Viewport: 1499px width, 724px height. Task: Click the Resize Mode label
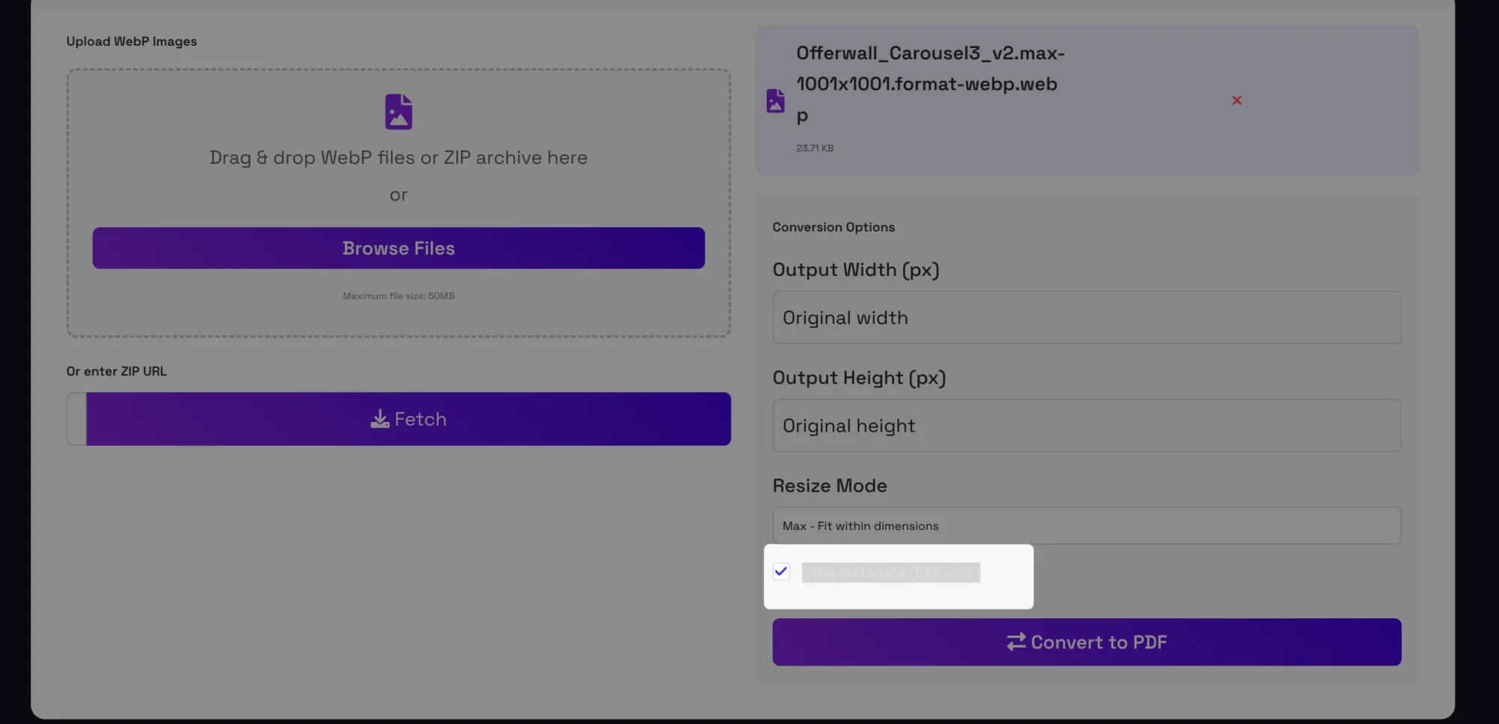[x=830, y=486]
